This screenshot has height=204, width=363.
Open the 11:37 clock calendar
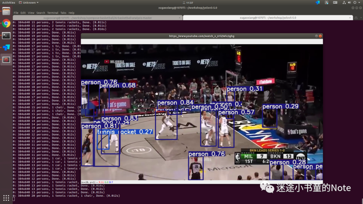pyautogui.click(x=188, y=3)
